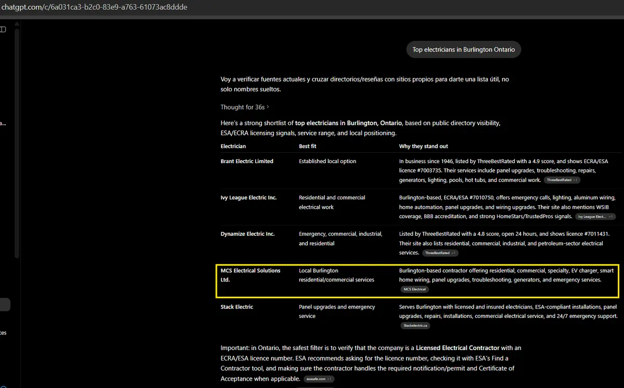This screenshot has height=388, width=624.
Task: Click "Established local option" cell
Action: pos(328,162)
